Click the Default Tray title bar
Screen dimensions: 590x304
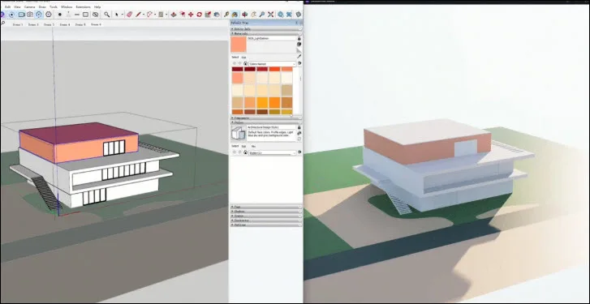(x=265, y=24)
